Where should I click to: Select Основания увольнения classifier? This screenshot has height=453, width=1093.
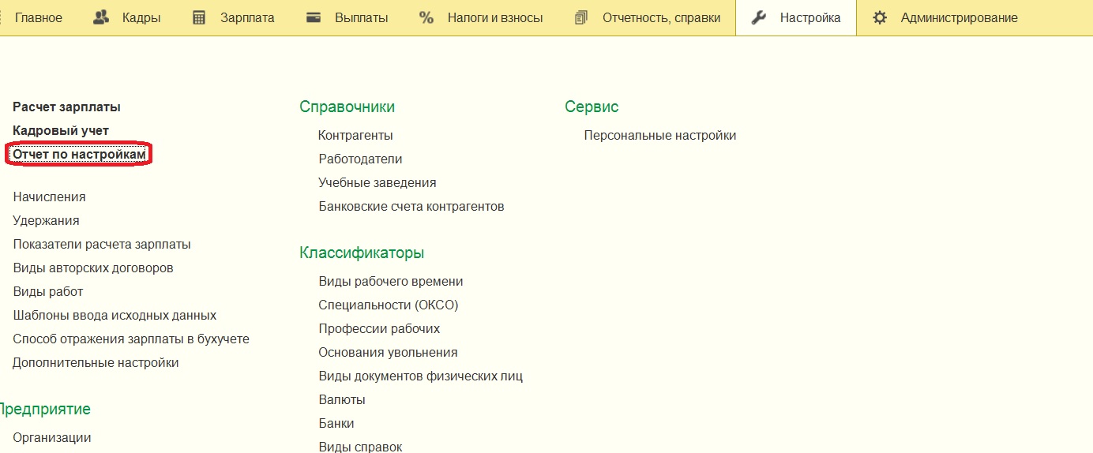pos(388,352)
